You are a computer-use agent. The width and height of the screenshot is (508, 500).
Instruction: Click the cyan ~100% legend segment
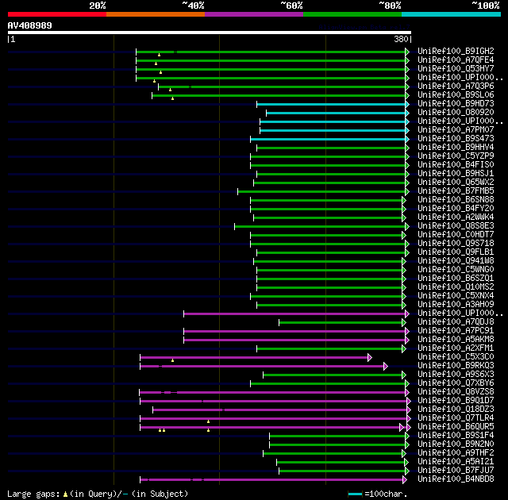click(x=452, y=14)
